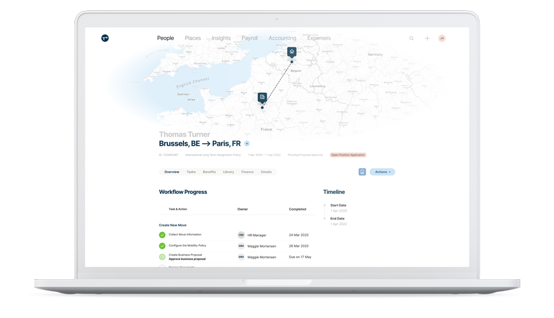This screenshot has width=554, height=318.
Task: Click the plus icon to add new
Action: (427, 38)
